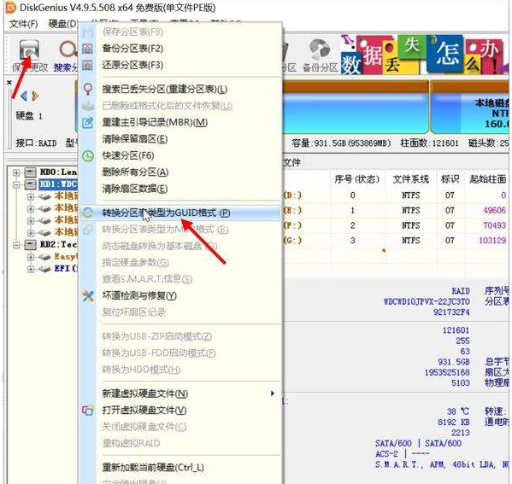Select partition row (D:) in the table
The height and width of the screenshot is (484, 512).
[x=396, y=195]
